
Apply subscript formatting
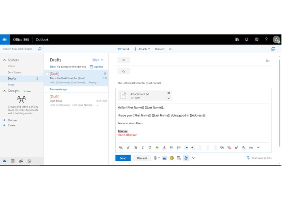tap(244, 147)
